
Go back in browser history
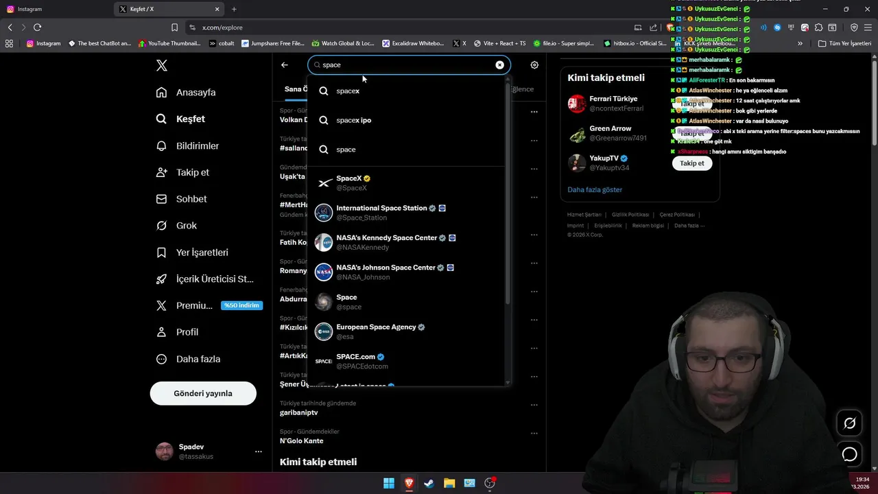point(10,27)
